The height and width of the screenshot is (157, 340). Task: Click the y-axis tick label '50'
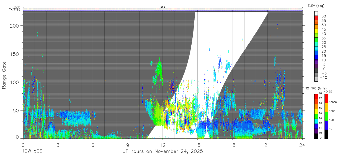pyautogui.click(x=16, y=110)
